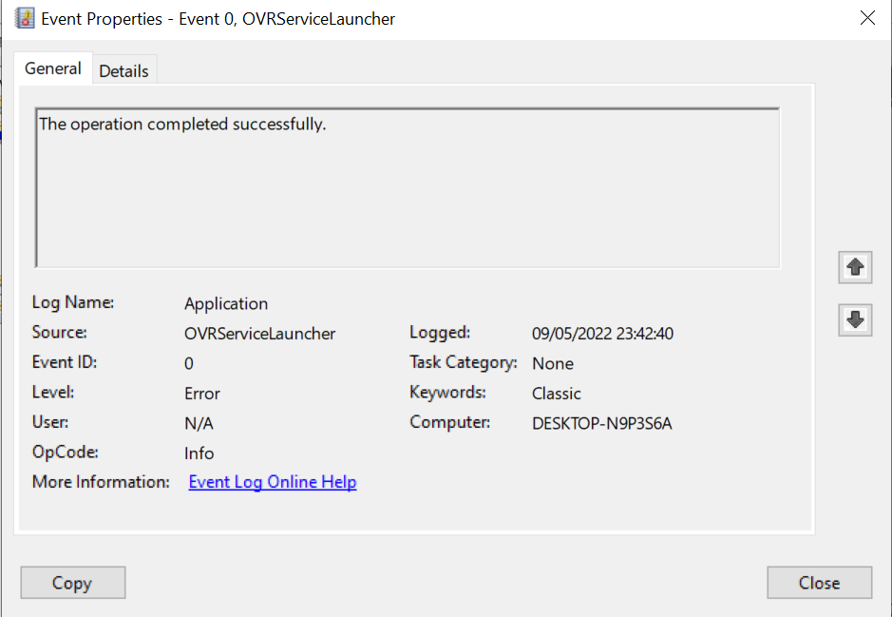This screenshot has height=617, width=892.
Task: Click the 'Computer:' label
Action: pyautogui.click(x=449, y=422)
